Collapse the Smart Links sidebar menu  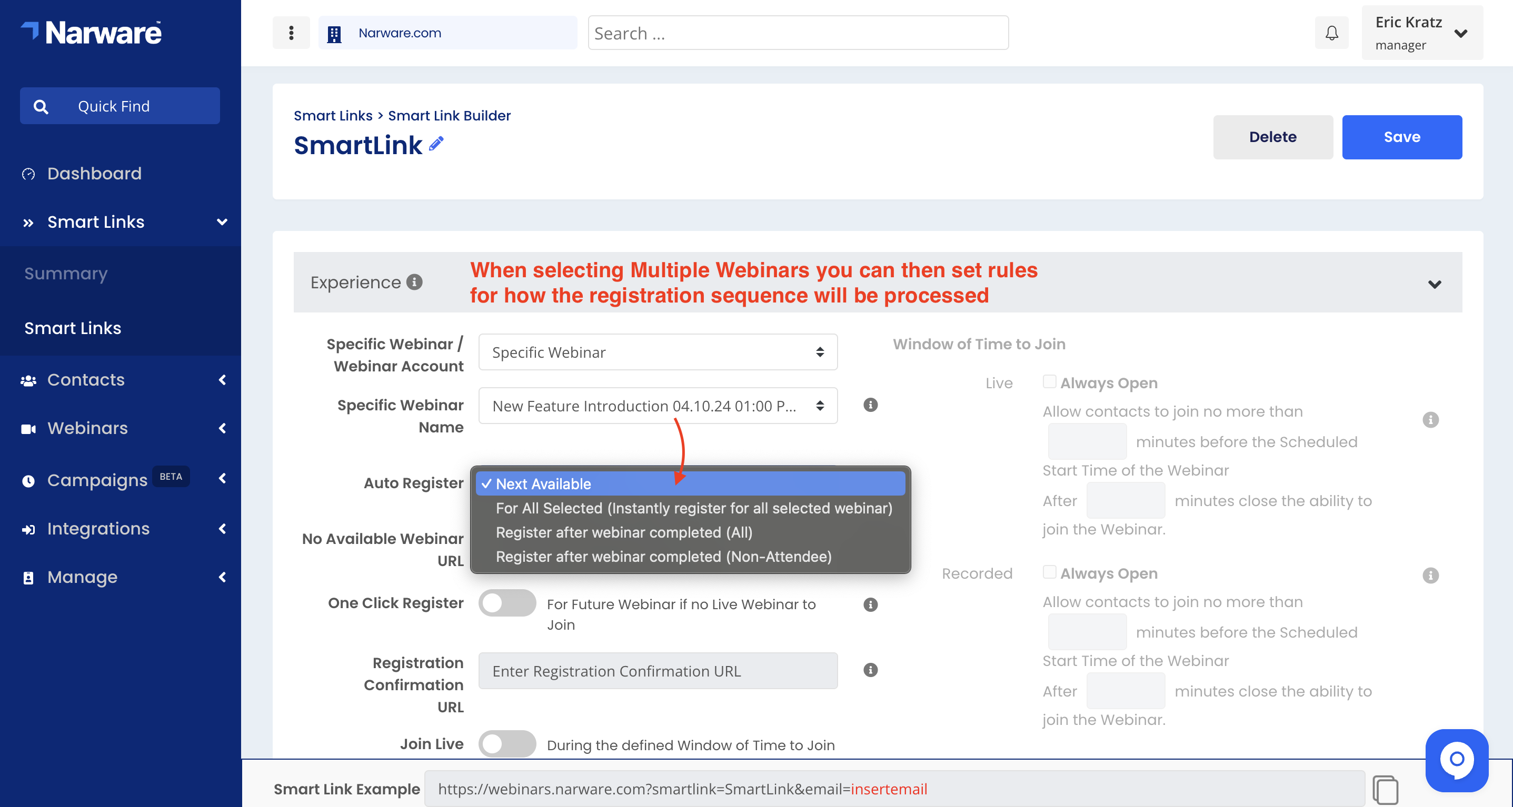[222, 222]
